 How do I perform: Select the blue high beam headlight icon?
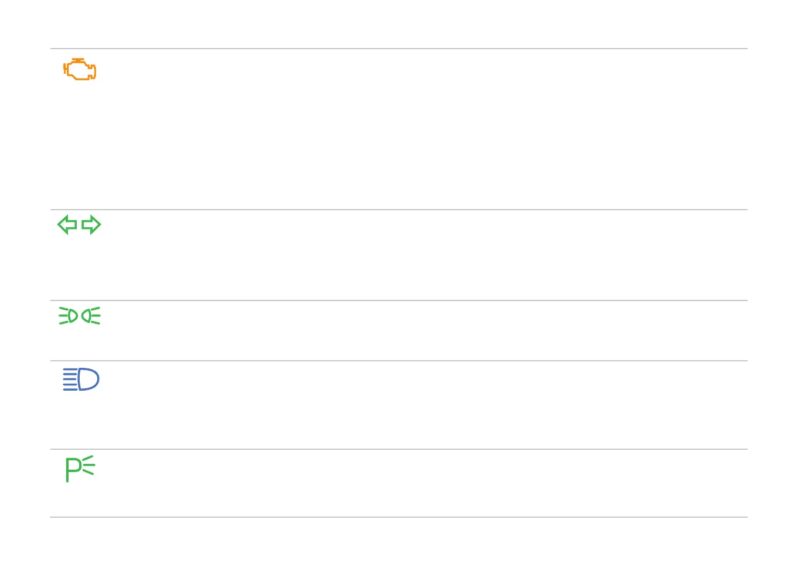(81, 380)
